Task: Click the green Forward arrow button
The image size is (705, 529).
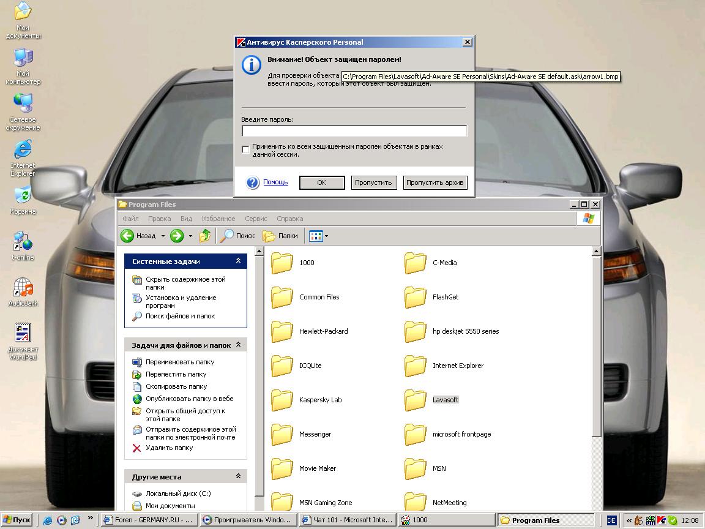Action: (177, 236)
